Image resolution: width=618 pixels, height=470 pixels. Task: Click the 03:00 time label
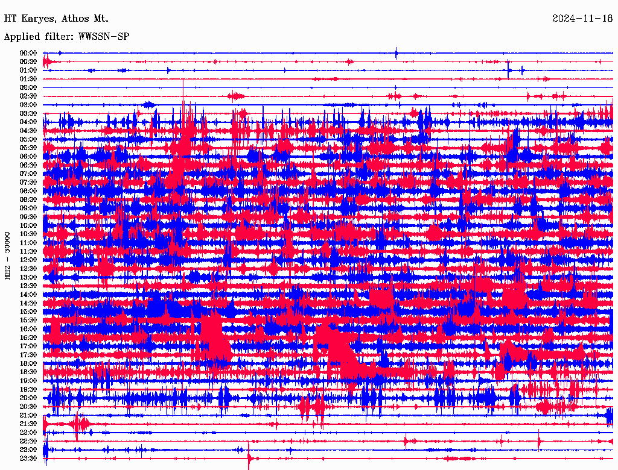(x=28, y=105)
